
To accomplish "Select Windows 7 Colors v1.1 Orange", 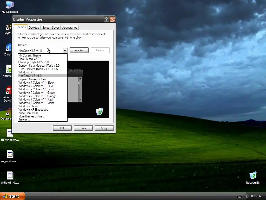I will click(x=43, y=96).
